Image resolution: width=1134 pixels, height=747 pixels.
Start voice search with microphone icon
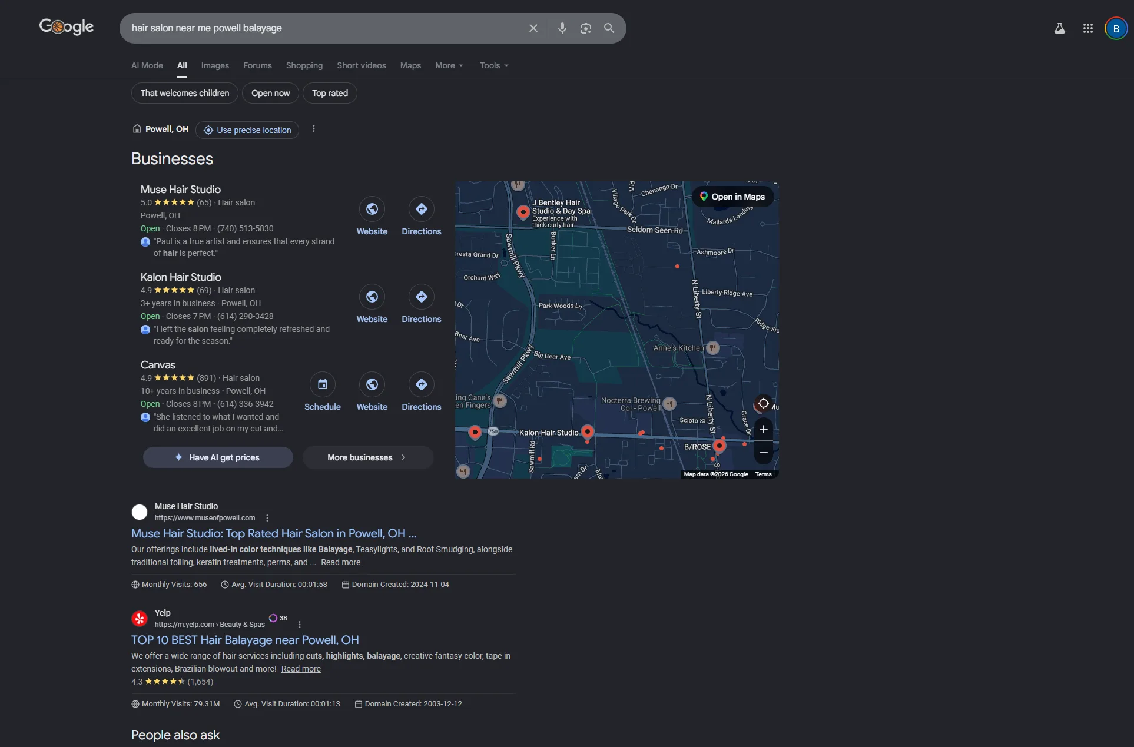pyautogui.click(x=562, y=28)
